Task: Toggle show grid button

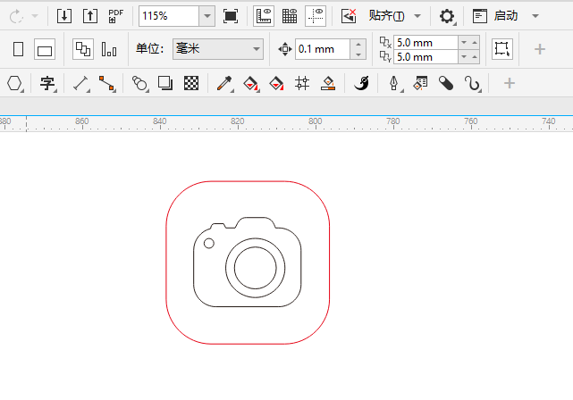Action: pyautogui.click(x=290, y=16)
